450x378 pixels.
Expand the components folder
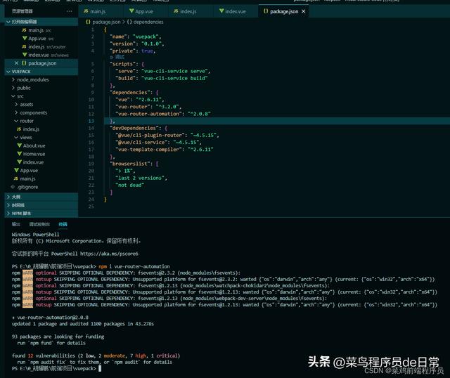pyautogui.click(x=34, y=112)
